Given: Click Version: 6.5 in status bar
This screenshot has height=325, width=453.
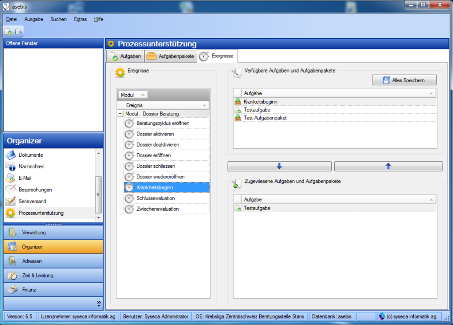Looking at the screenshot, I should coord(20,316).
